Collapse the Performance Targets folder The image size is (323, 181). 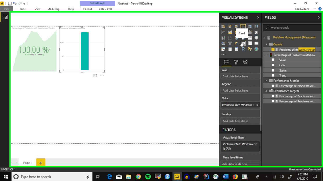coord(266,91)
